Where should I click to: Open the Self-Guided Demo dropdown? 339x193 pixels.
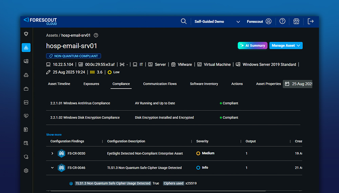(217, 22)
